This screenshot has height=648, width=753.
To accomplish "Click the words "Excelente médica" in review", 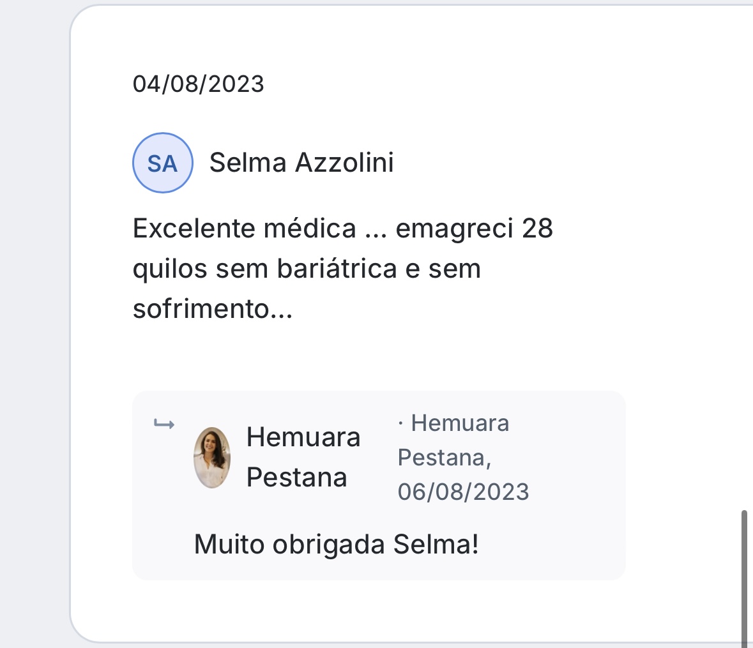I will coord(244,228).
